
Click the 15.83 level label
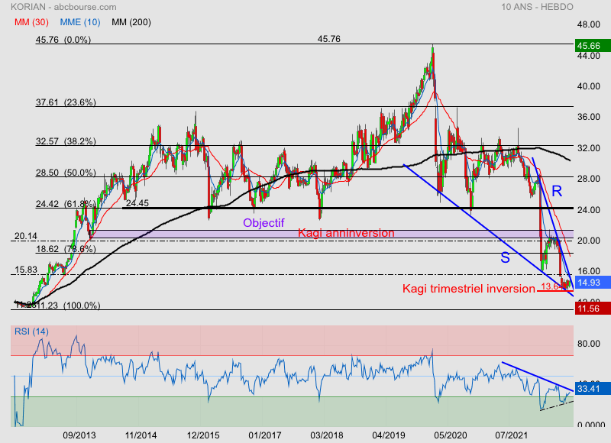point(26,270)
